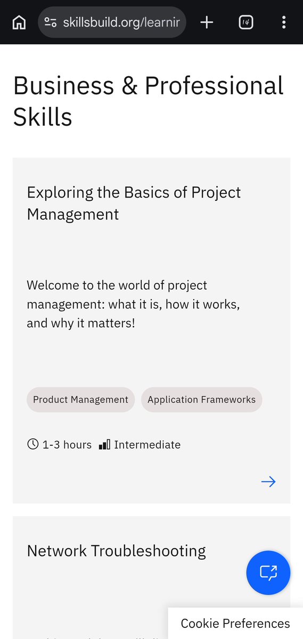Tap the browser home icon
This screenshot has height=639, width=303.
point(19,22)
